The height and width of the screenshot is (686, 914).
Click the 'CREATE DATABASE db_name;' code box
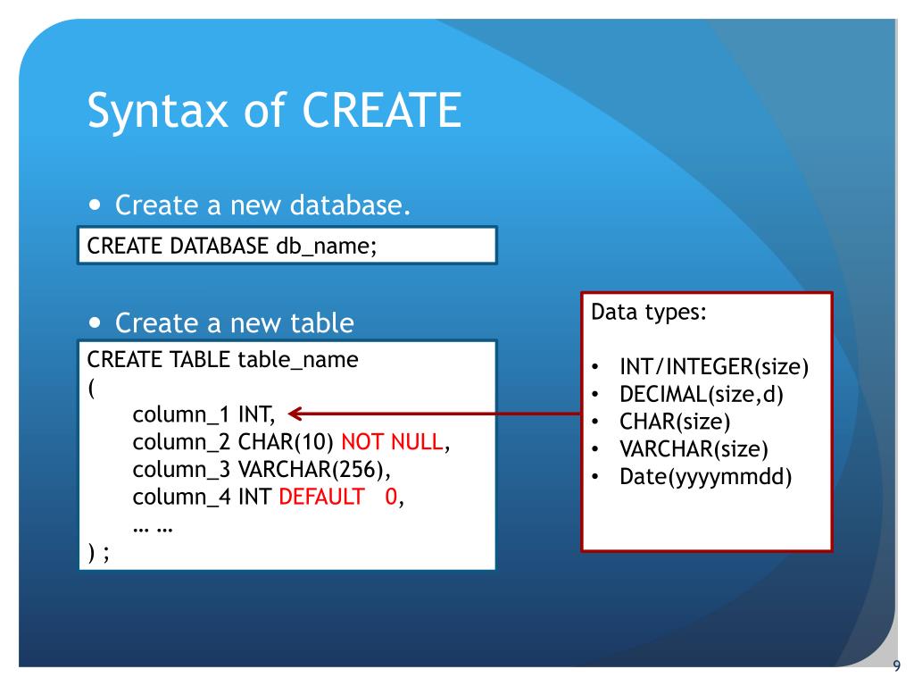[x=287, y=246]
